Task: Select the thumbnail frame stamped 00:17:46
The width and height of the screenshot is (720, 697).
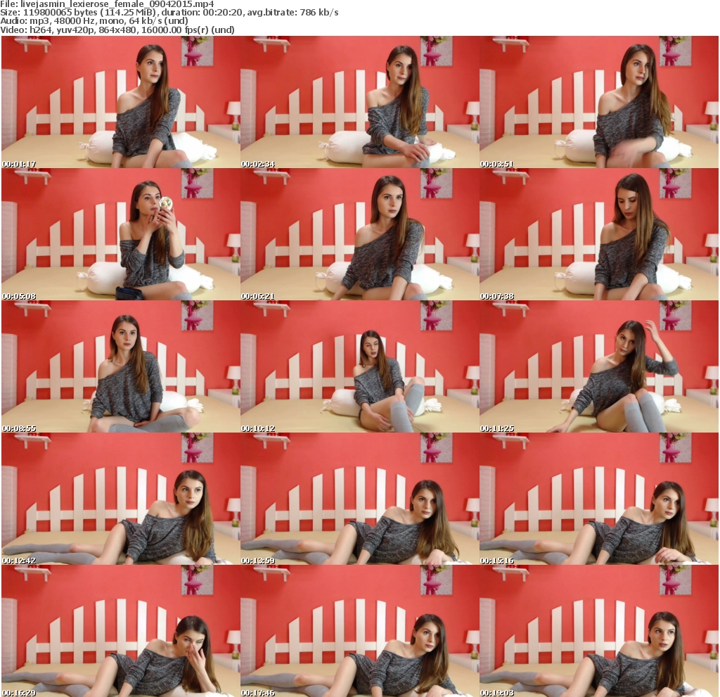Action: 359,631
